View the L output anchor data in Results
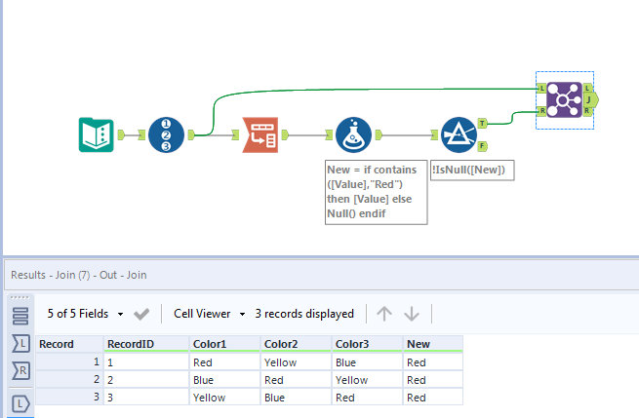 pos(20,403)
